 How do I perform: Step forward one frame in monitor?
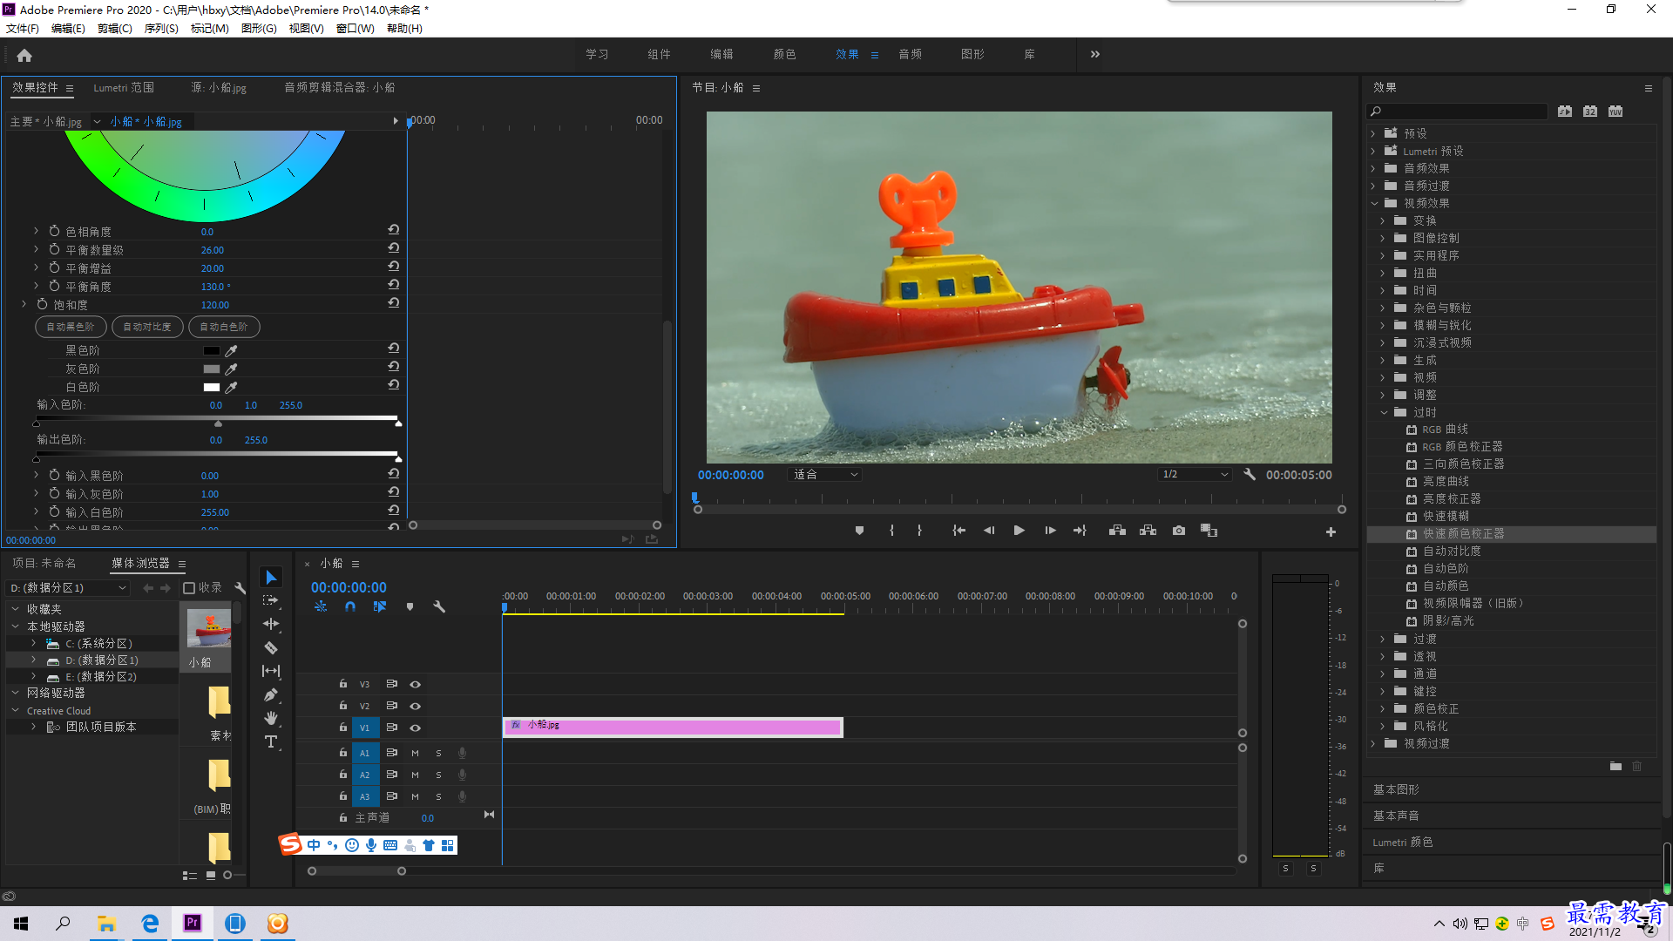coord(1050,531)
